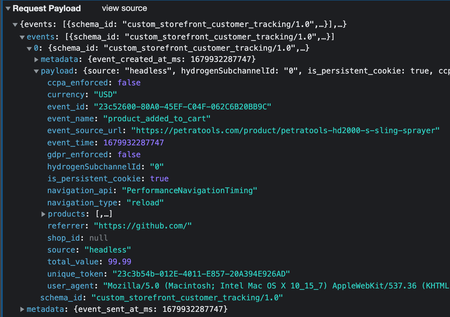Select the event_time timestamp value
The image size is (450, 317).
pos(134,142)
